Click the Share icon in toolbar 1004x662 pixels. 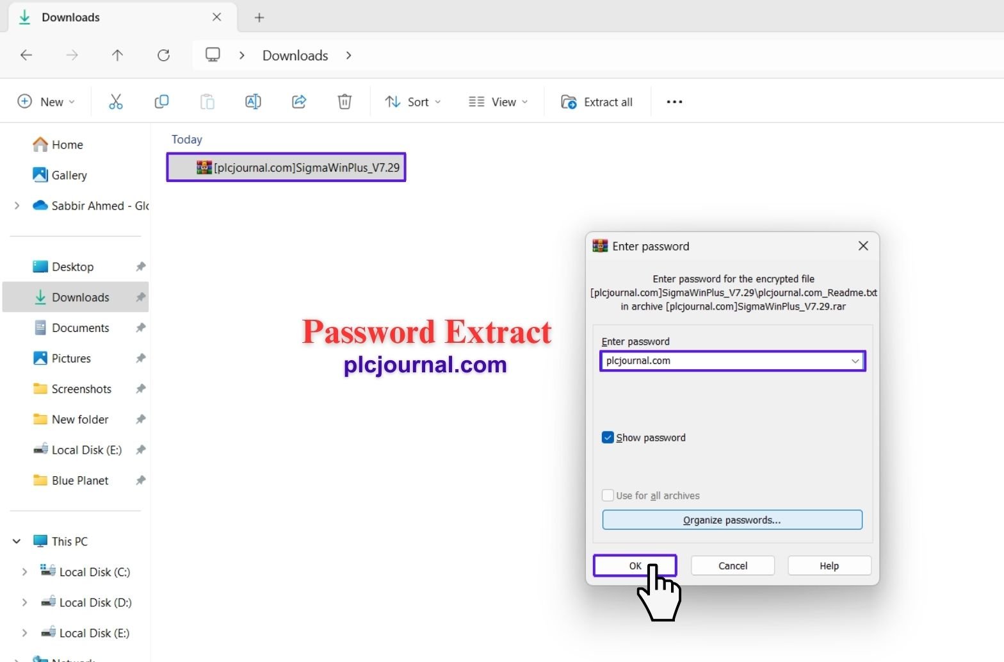click(x=299, y=102)
